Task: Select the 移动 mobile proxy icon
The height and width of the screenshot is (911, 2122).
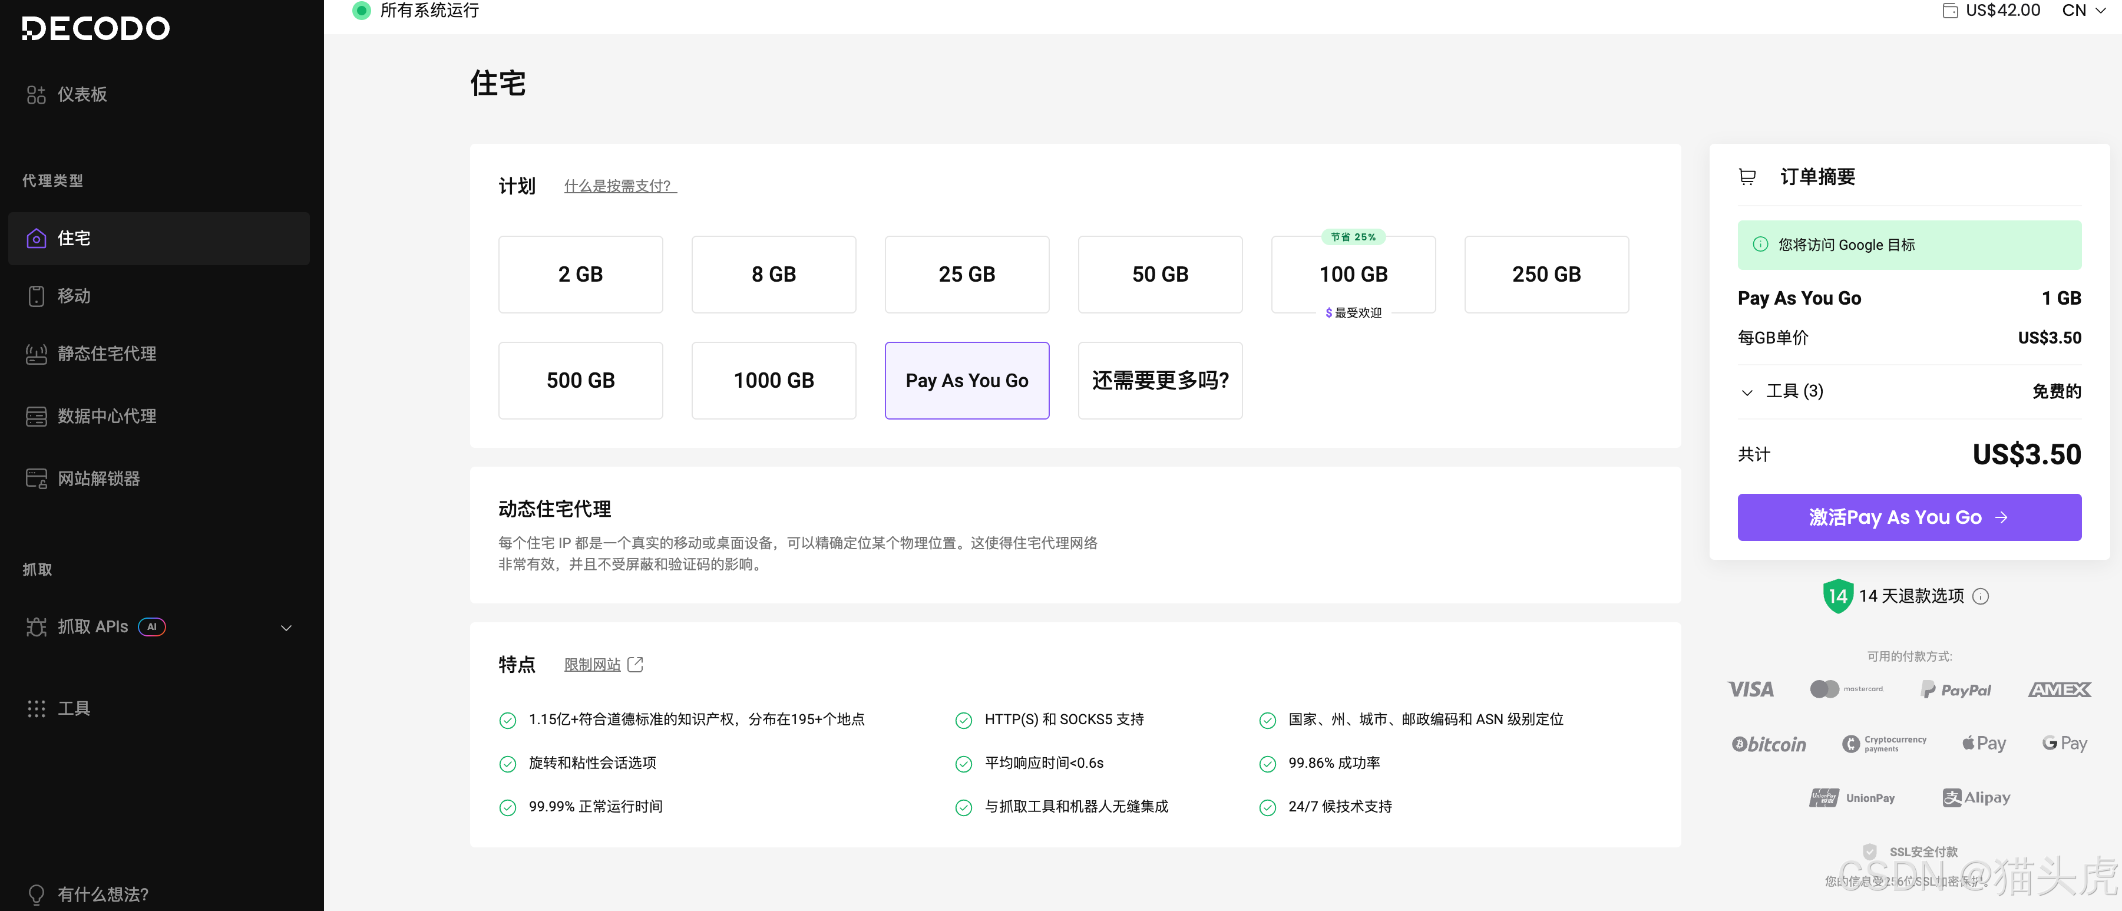Action: [37, 296]
